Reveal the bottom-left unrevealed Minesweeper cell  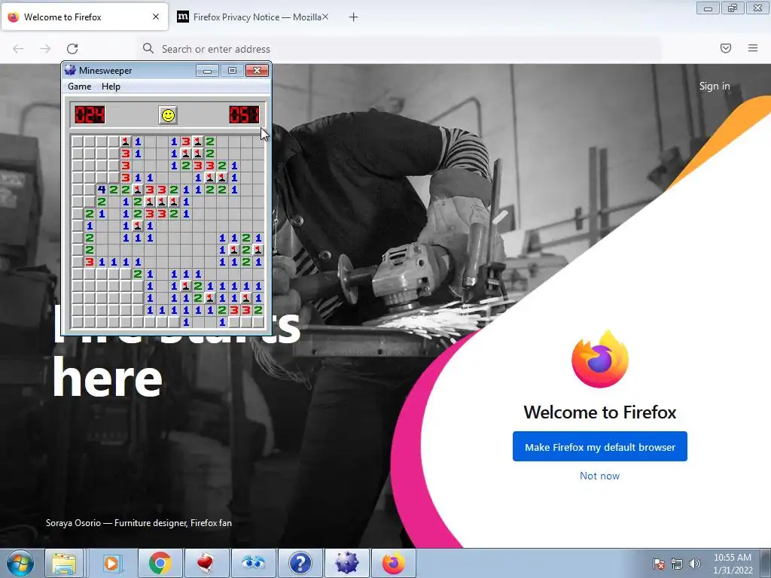(x=78, y=322)
